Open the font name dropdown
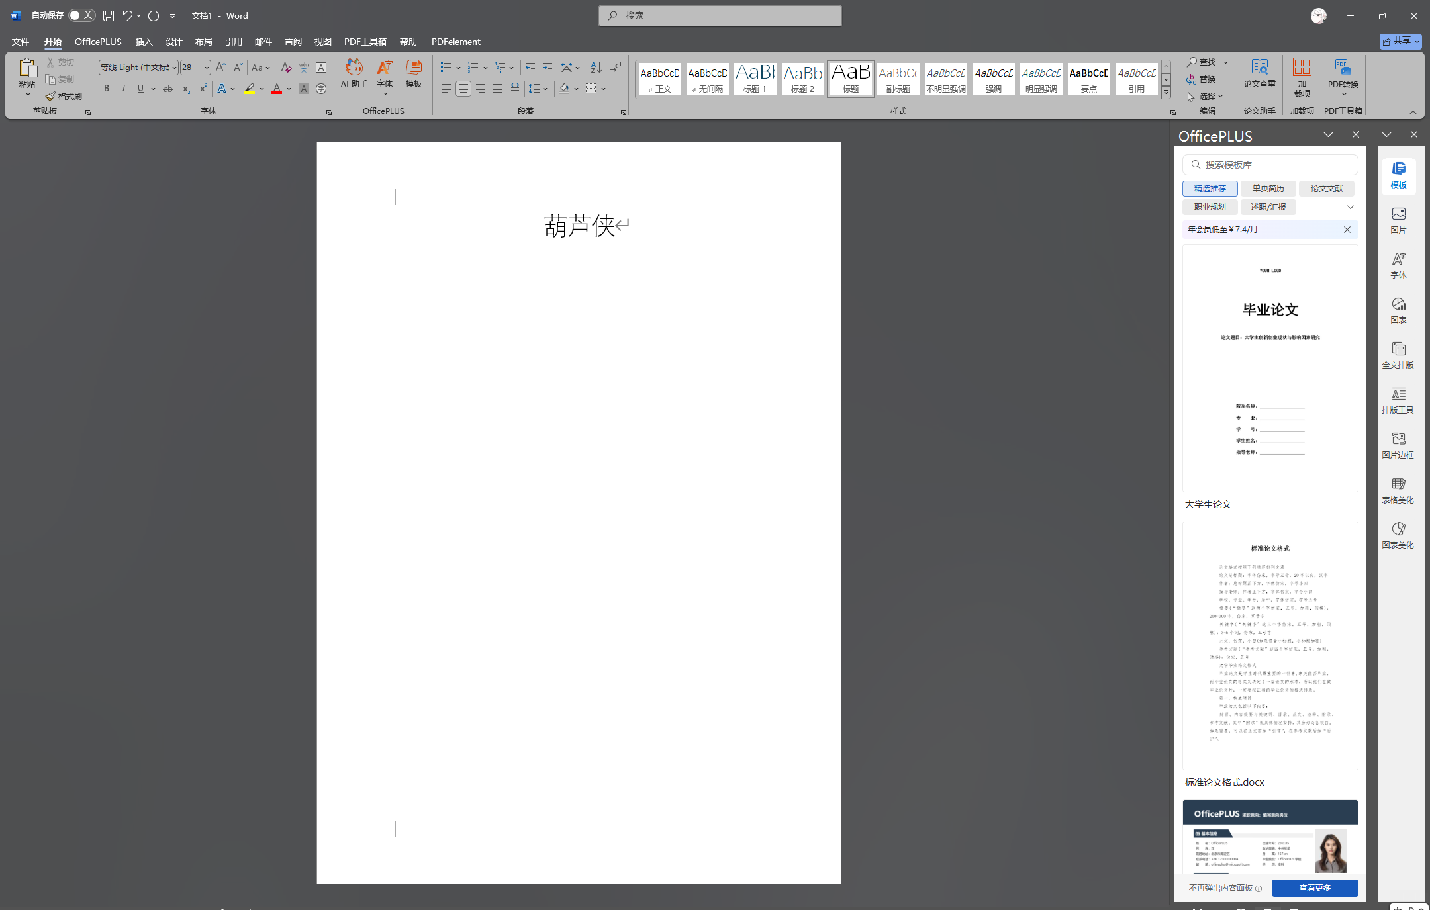 coord(174,68)
